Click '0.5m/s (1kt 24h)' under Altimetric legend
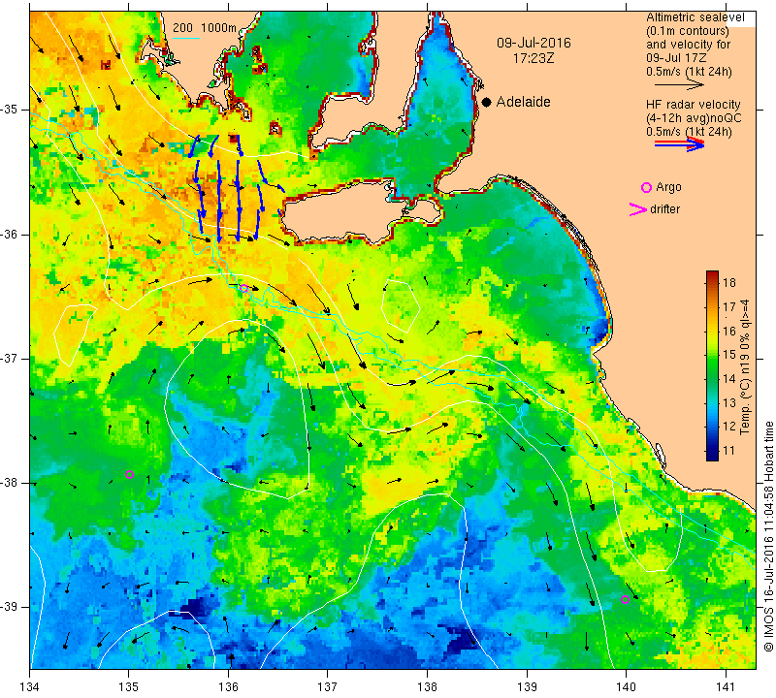The image size is (776, 698). 689,72
